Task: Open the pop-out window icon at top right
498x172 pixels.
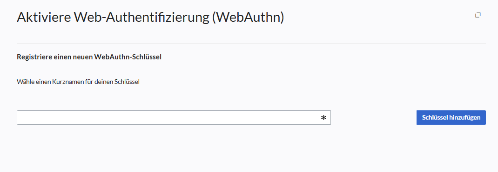Action: (x=478, y=15)
